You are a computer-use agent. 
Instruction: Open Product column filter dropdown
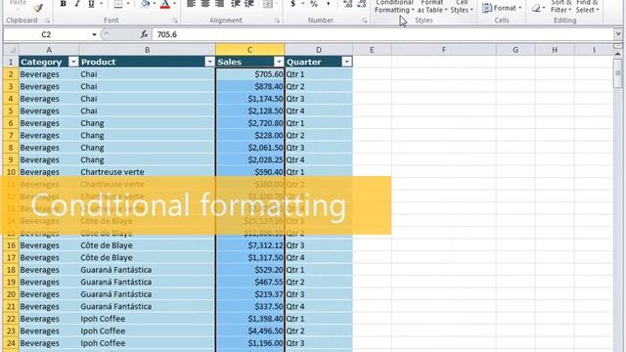[x=209, y=62]
